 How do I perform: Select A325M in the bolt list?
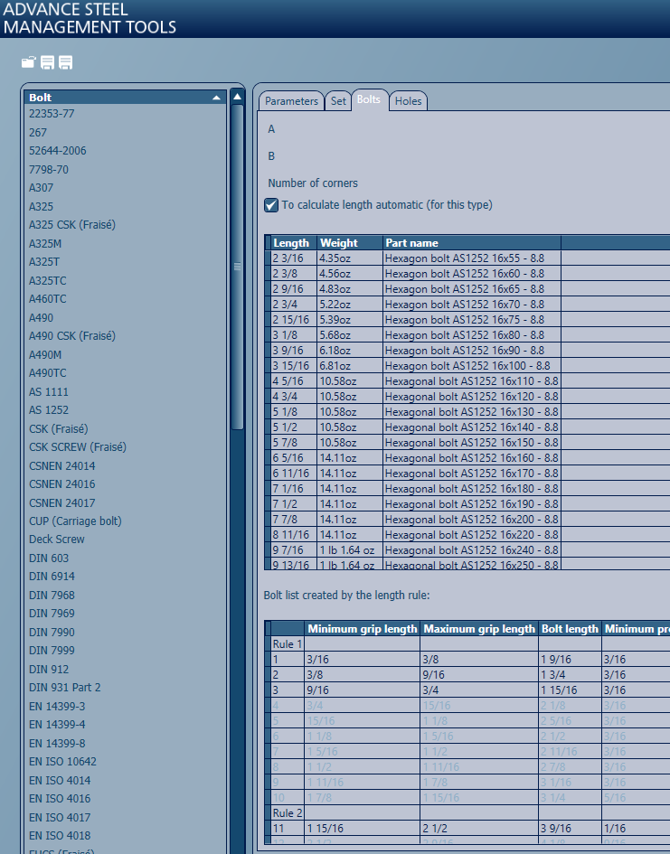[45, 243]
